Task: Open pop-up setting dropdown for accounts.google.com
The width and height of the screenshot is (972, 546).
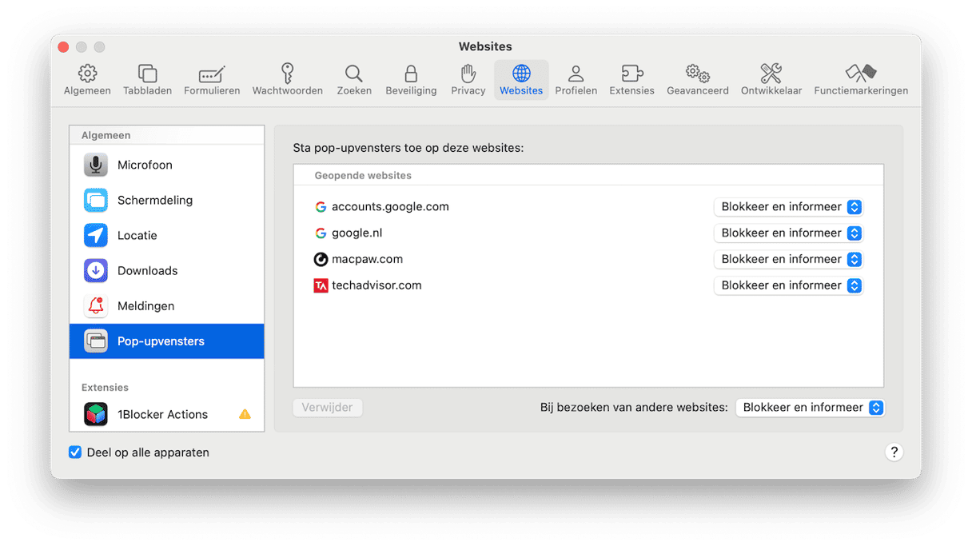Action: (788, 207)
